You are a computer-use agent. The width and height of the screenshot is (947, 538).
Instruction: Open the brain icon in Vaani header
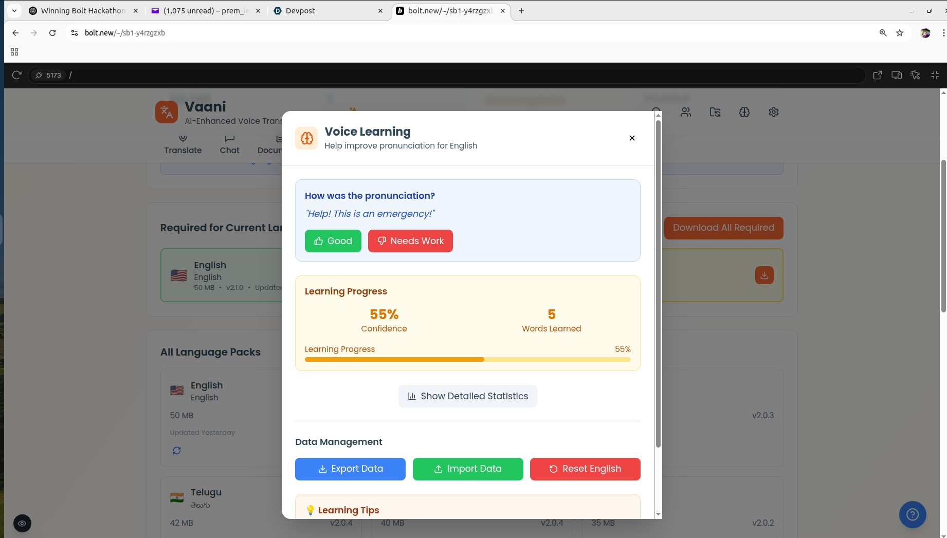744,112
